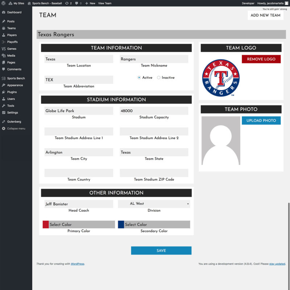290x290 pixels.
Task: Click the team photo placeholder image
Action: point(221,141)
